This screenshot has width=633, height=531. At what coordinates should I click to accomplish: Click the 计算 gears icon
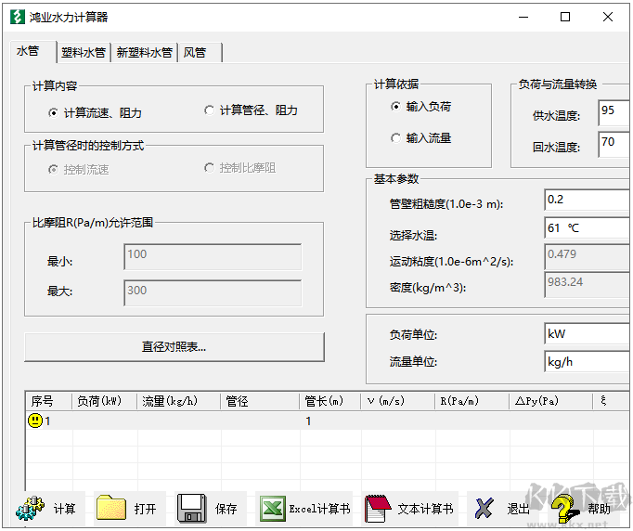(31, 508)
